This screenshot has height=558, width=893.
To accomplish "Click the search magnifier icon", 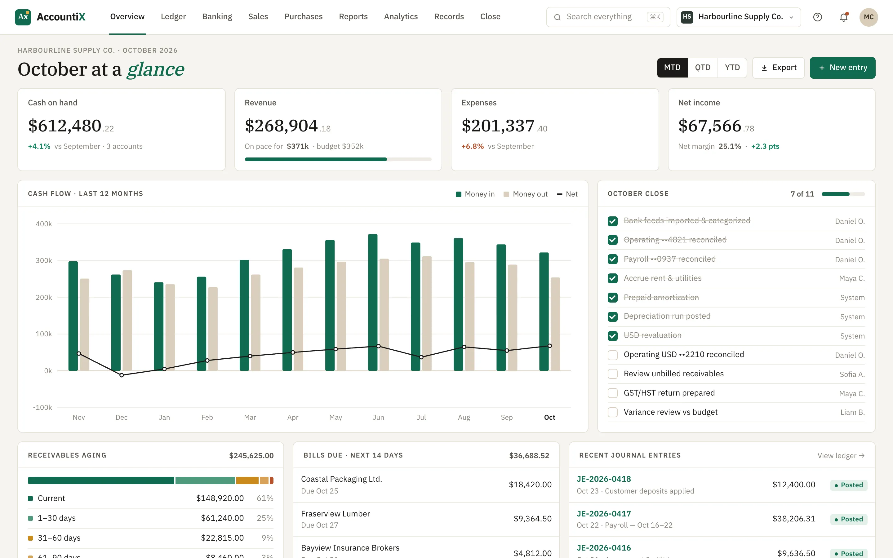I will [x=557, y=17].
